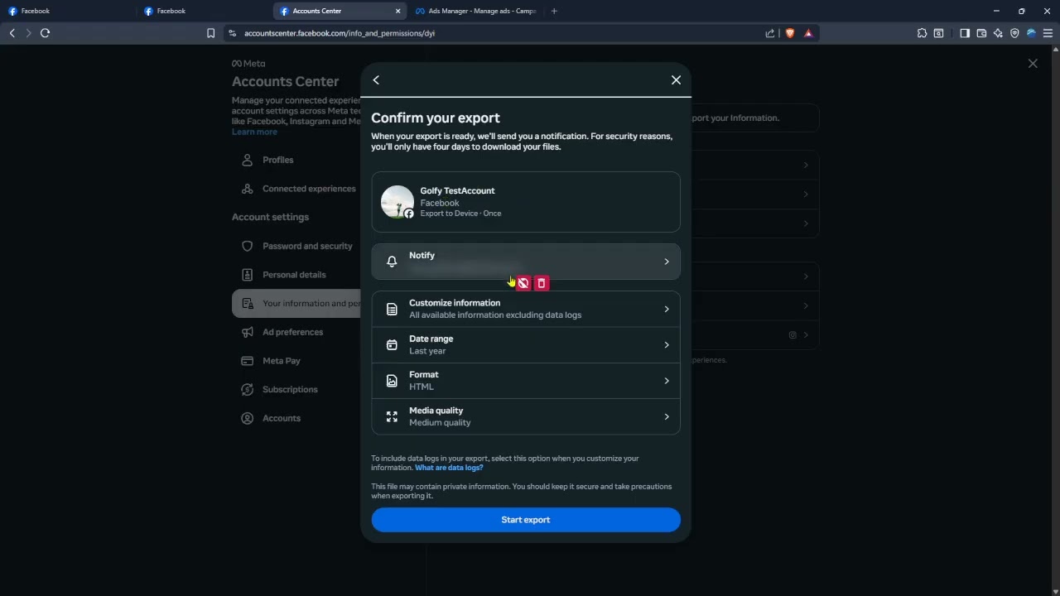Open the Brave VPN shield icon
The width and height of the screenshot is (1060, 596).
(1014, 33)
